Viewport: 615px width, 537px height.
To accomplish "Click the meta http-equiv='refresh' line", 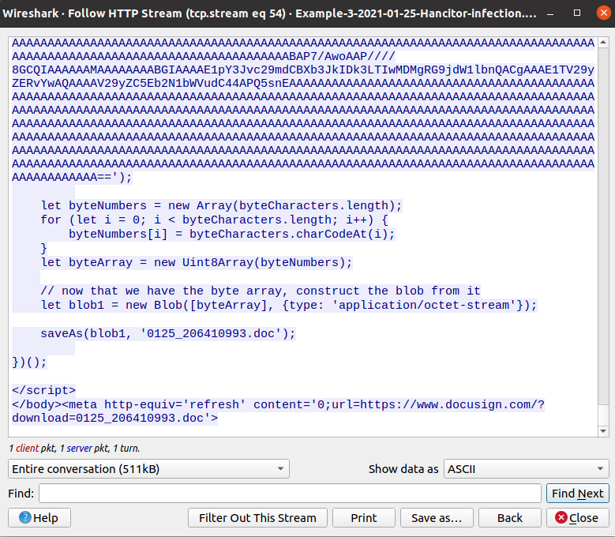I will pyautogui.click(x=278, y=404).
